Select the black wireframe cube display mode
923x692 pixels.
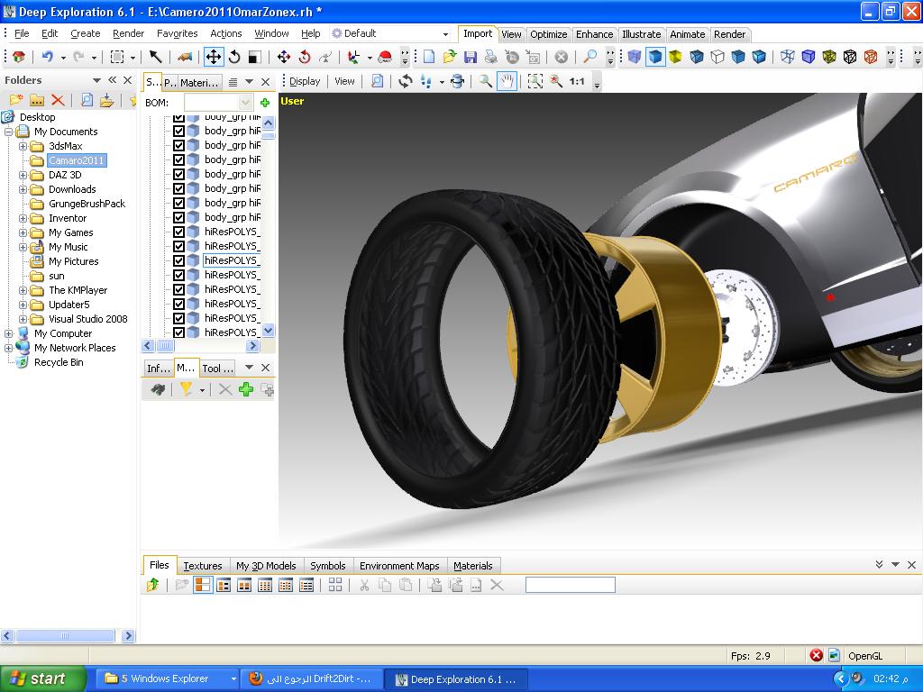point(850,57)
